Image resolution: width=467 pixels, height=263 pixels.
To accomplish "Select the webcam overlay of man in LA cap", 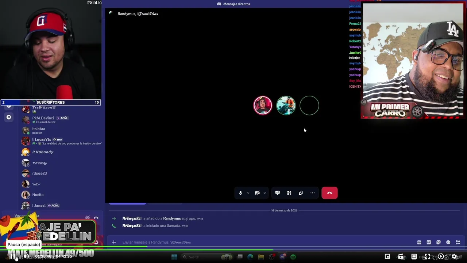I will tap(413, 60).
